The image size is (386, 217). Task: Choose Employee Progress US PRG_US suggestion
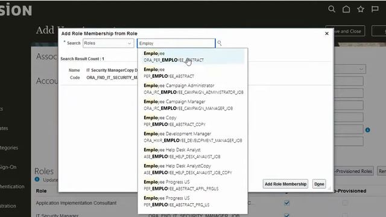click(x=193, y=201)
